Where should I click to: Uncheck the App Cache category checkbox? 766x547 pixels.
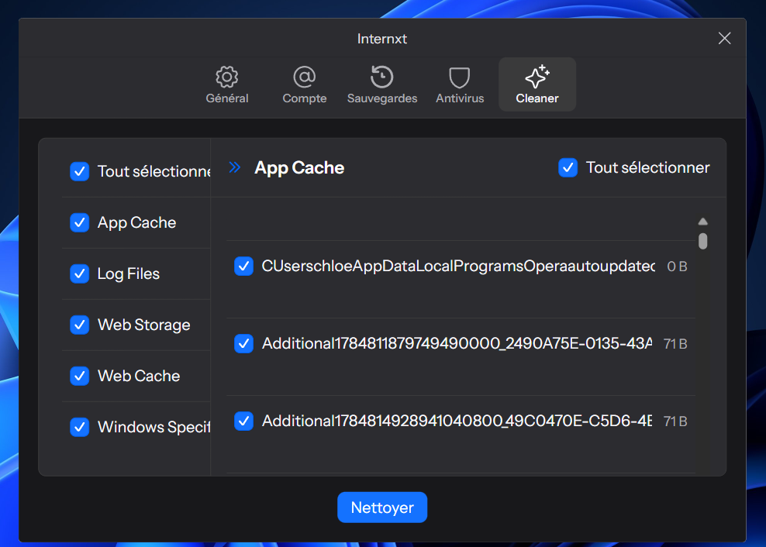tap(80, 222)
